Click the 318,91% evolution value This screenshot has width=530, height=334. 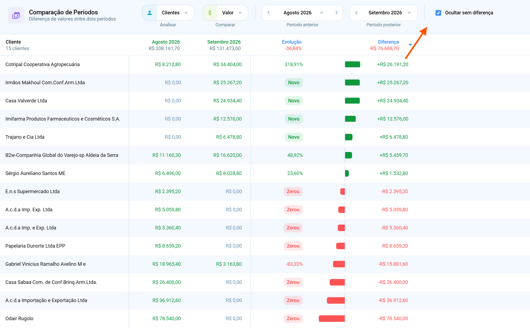coord(294,64)
